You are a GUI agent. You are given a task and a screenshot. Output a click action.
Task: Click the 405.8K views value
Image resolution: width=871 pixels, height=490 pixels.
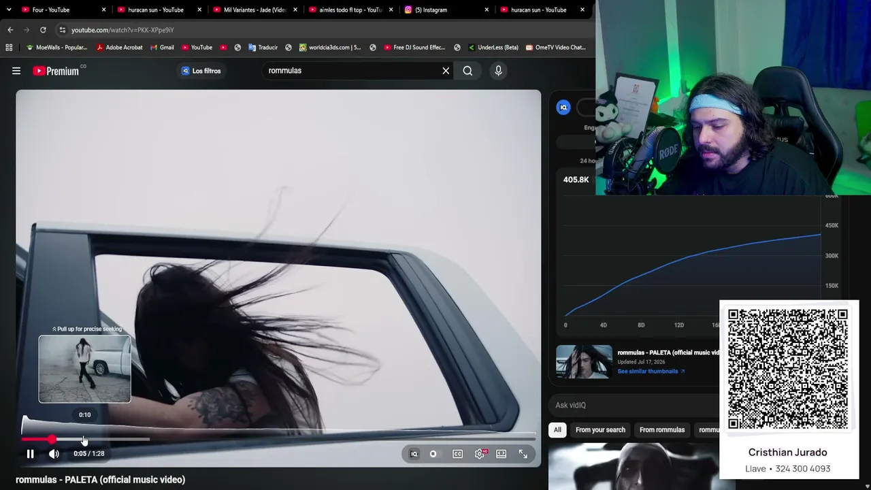point(576,180)
